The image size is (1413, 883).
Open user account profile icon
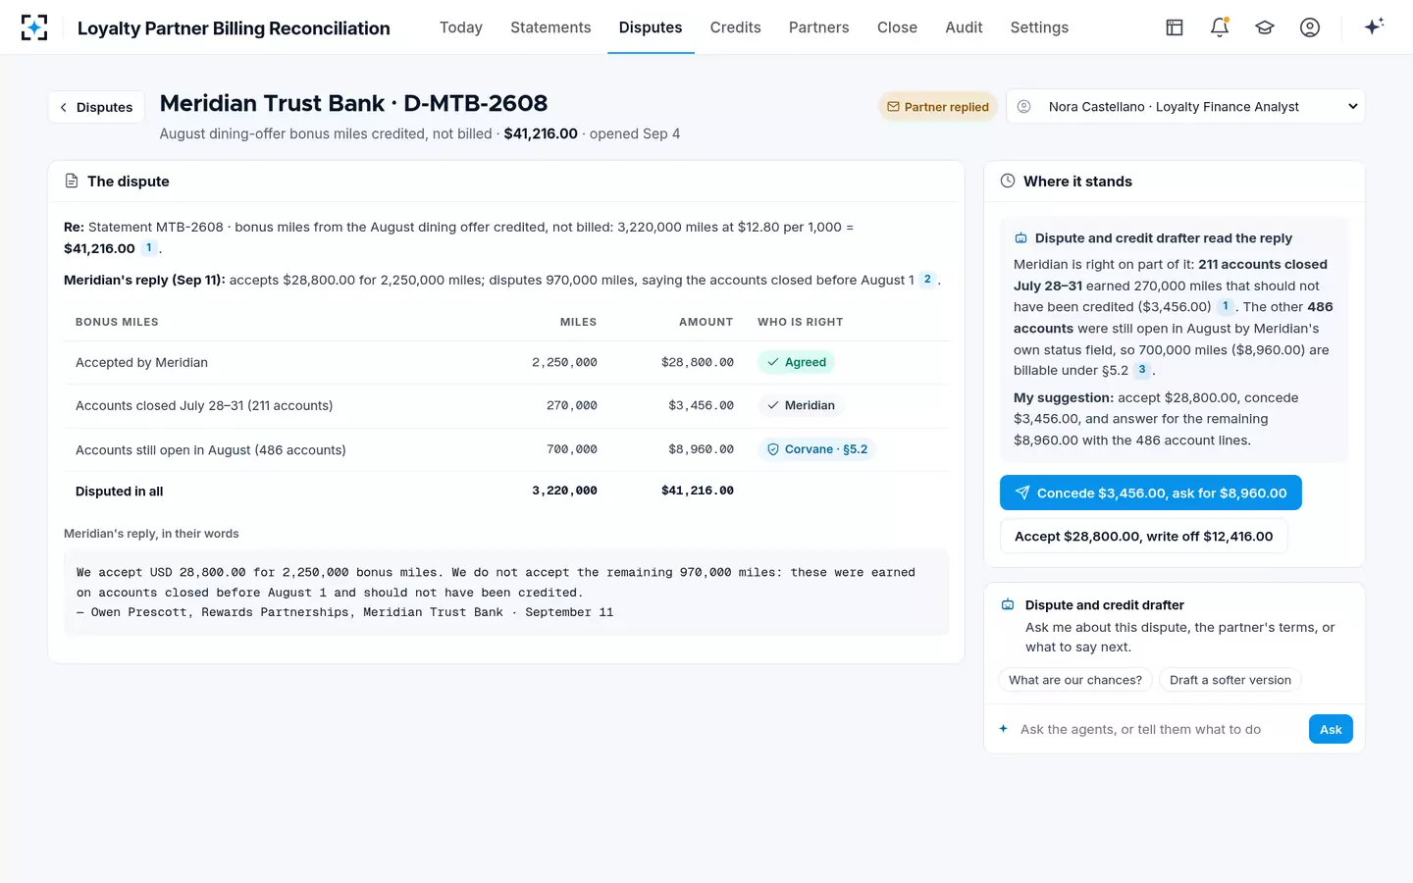pyautogui.click(x=1310, y=27)
